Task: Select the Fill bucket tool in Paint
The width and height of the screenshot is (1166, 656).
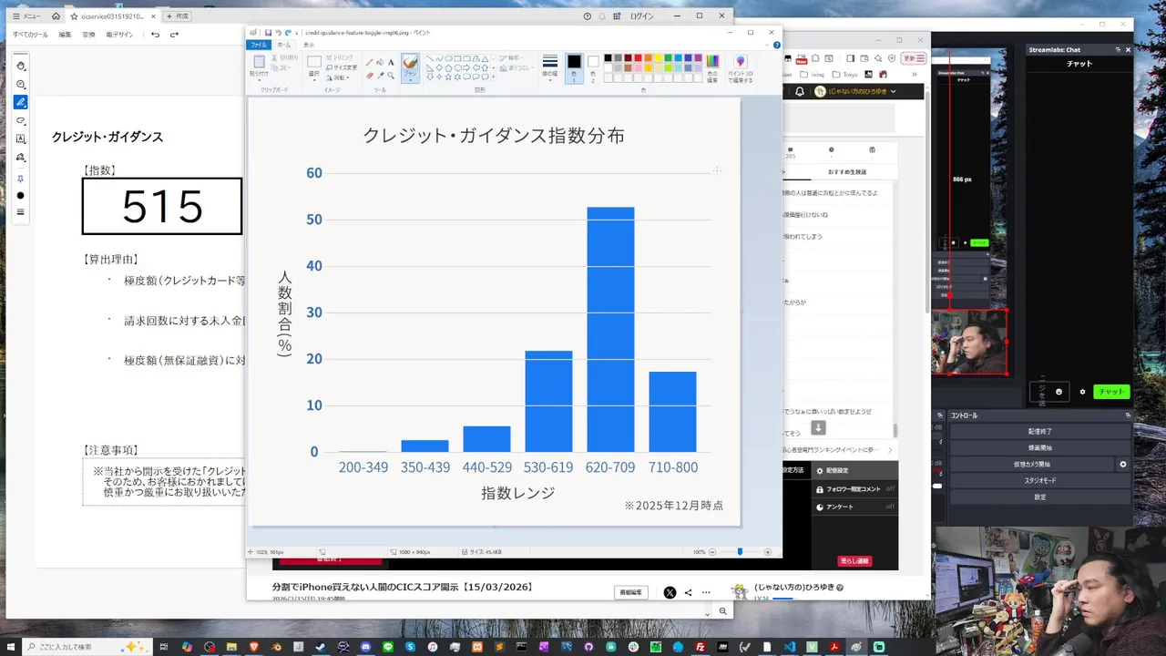Action: click(380, 63)
